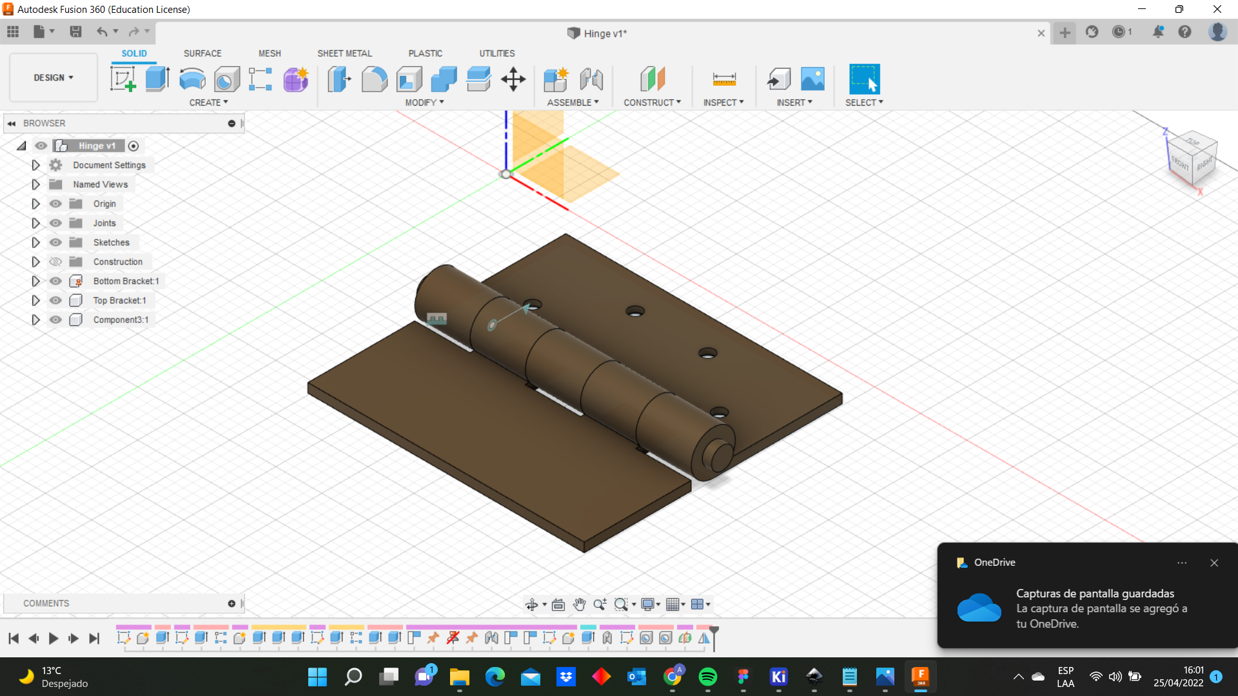Open the DESIGN workspace dropdown
The height and width of the screenshot is (696, 1238).
(x=54, y=78)
